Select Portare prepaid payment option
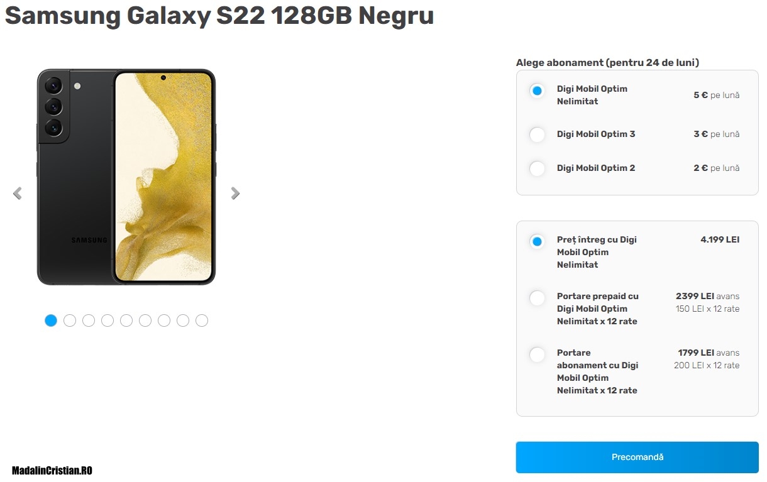Viewport: 767px width, 482px height. tap(537, 298)
